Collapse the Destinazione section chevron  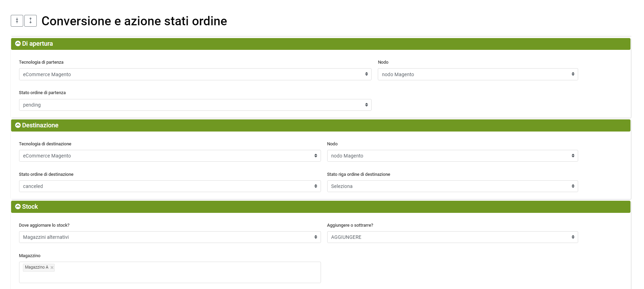pos(18,125)
